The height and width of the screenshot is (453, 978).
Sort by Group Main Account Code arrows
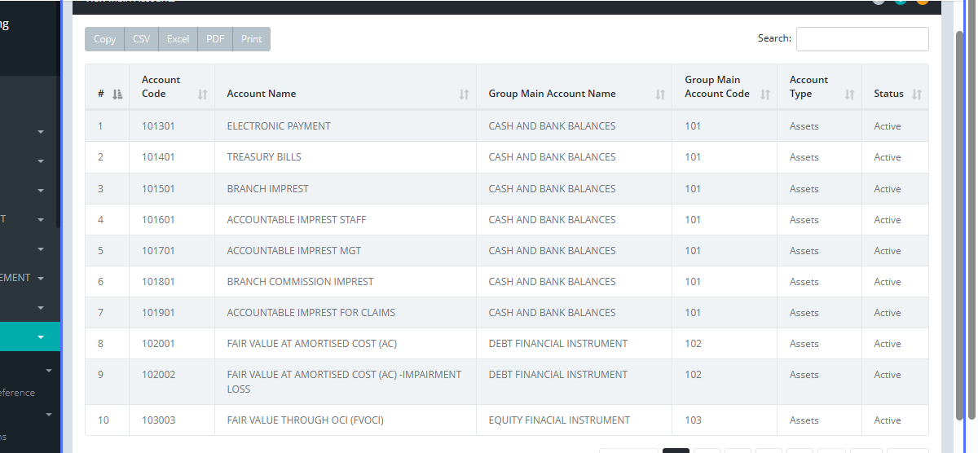tap(765, 95)
